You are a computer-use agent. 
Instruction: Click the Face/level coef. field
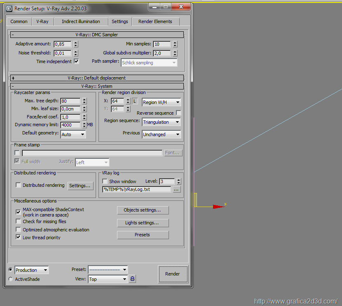tap(70, 117)
